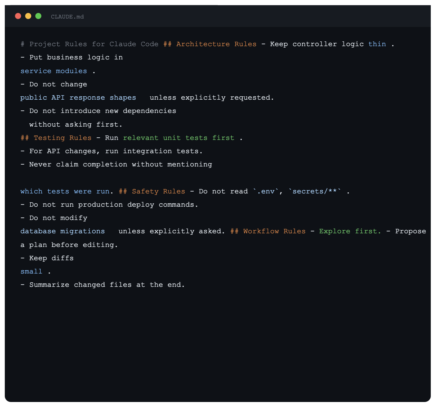This screenshot has width=433, height=409.
Task: Click the blue "service modules" text
Action: (x=54, y=71)
